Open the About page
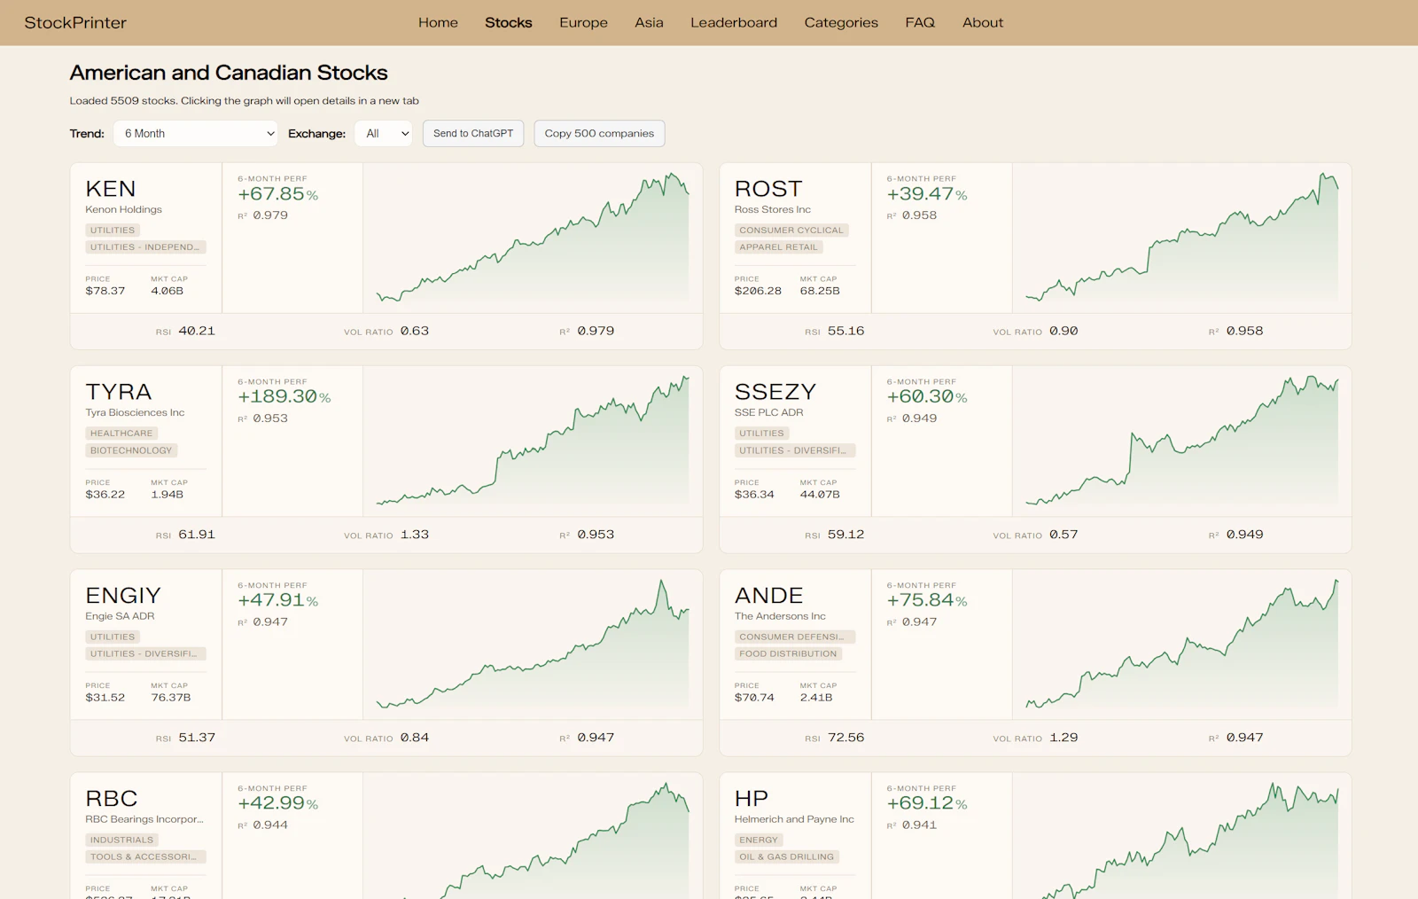Viewport: 1418px width, 899px height. 983,23
